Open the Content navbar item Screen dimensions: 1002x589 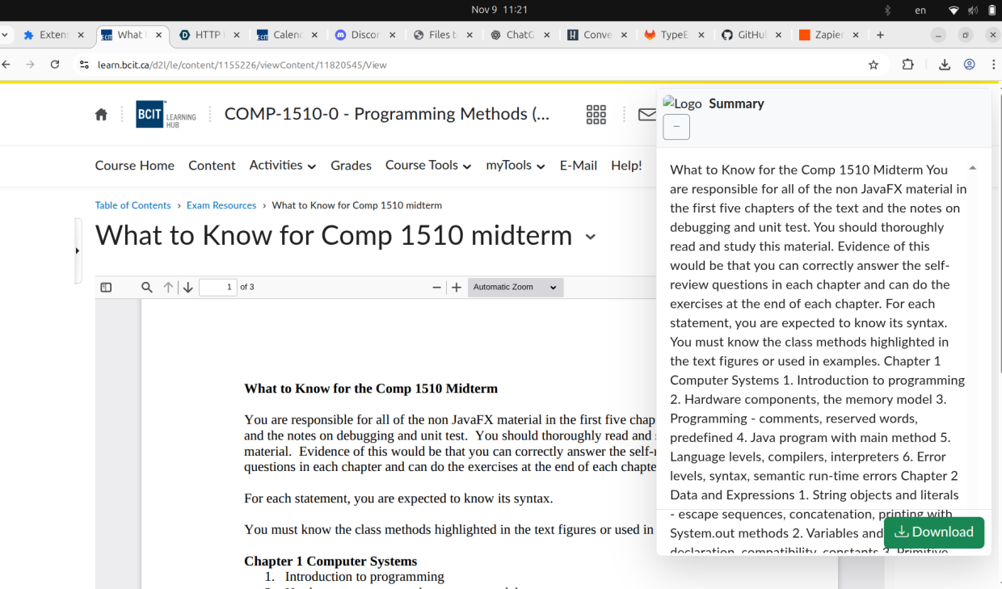pyautogui.click(x=212, y=166)
